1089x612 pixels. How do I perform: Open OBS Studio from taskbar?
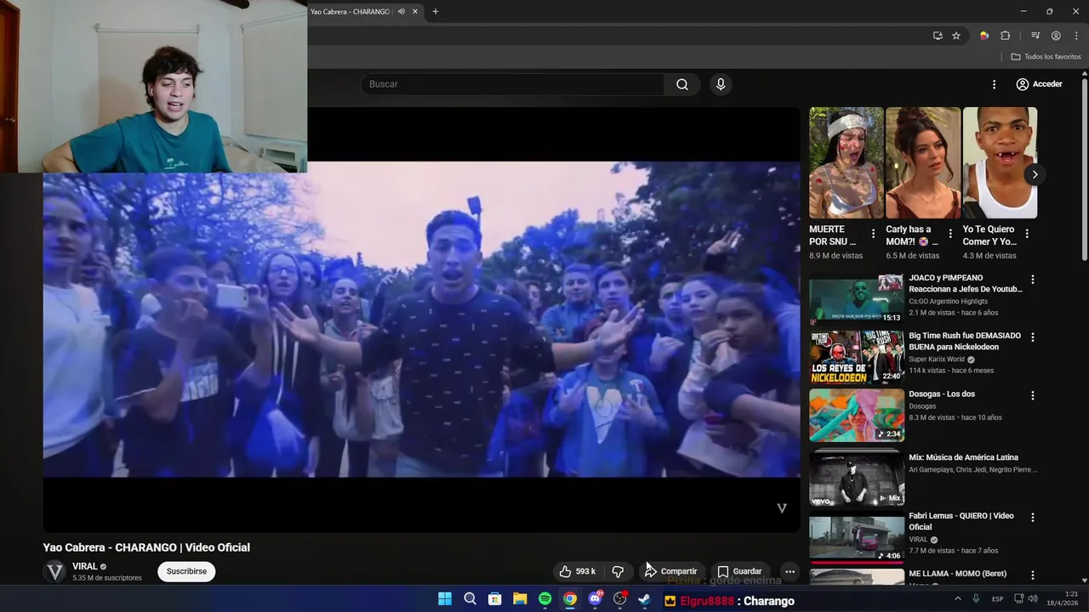click(620, 599)
